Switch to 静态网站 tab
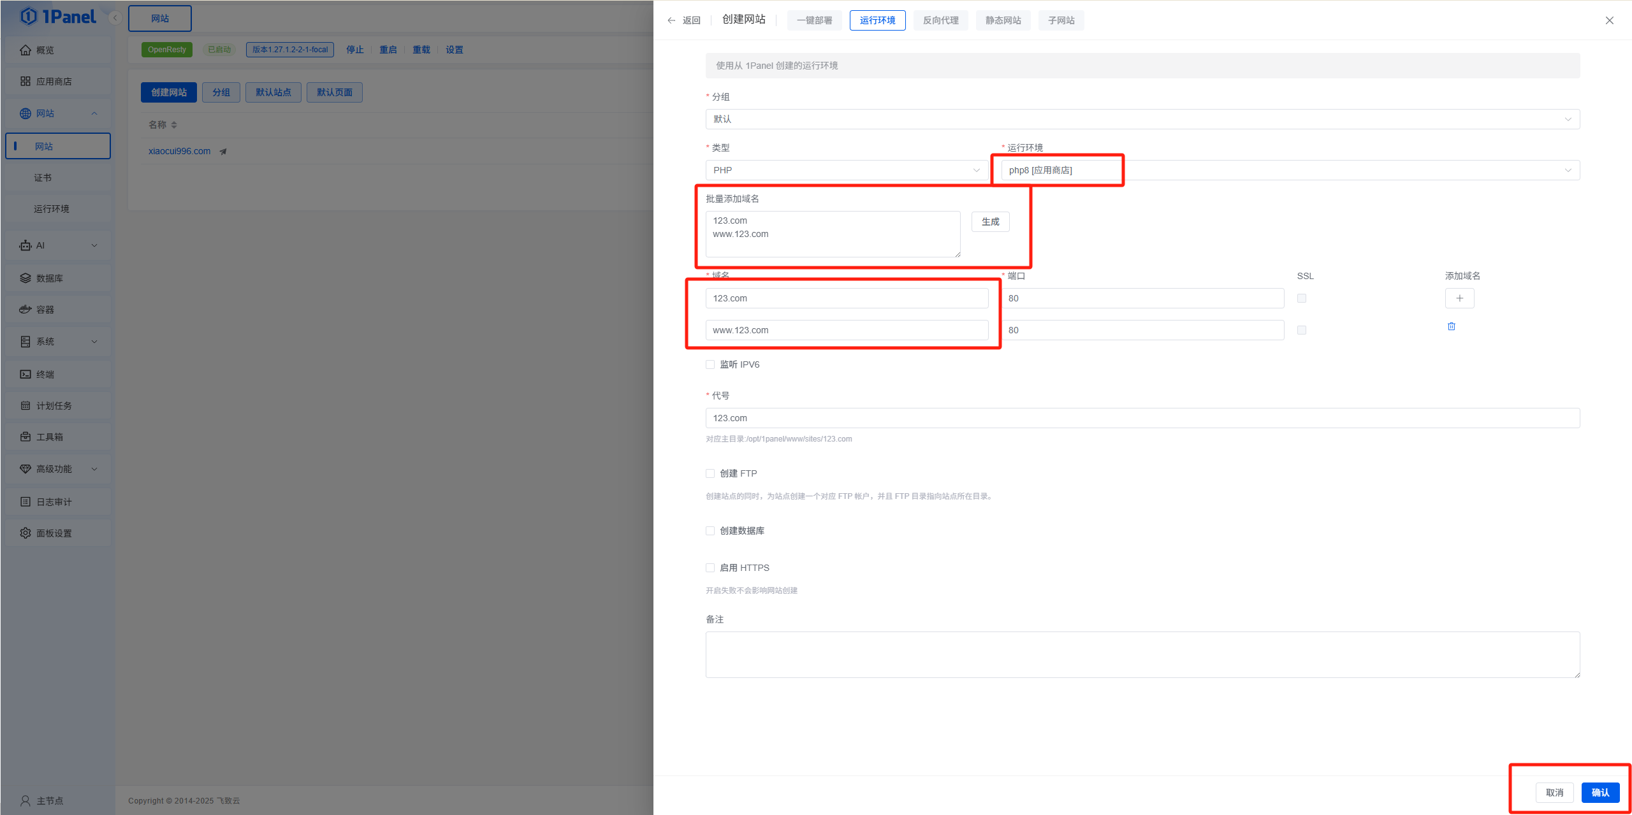The image size is (1632, 815). (x=1003, y=20)
